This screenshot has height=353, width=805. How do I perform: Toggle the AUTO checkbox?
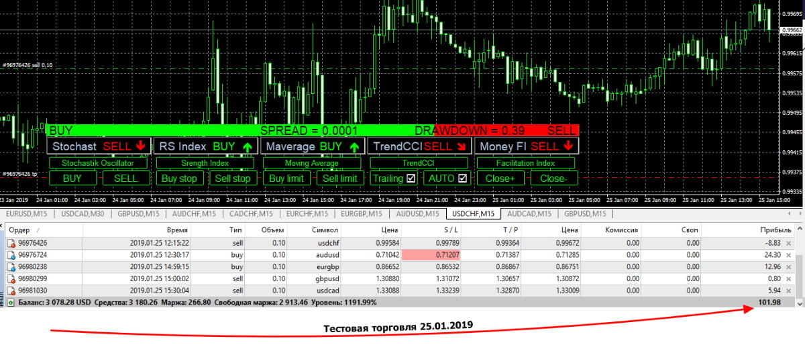tap(463, 179)
